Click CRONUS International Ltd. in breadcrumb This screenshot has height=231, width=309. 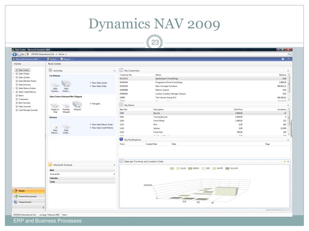(x=42, y=54)
